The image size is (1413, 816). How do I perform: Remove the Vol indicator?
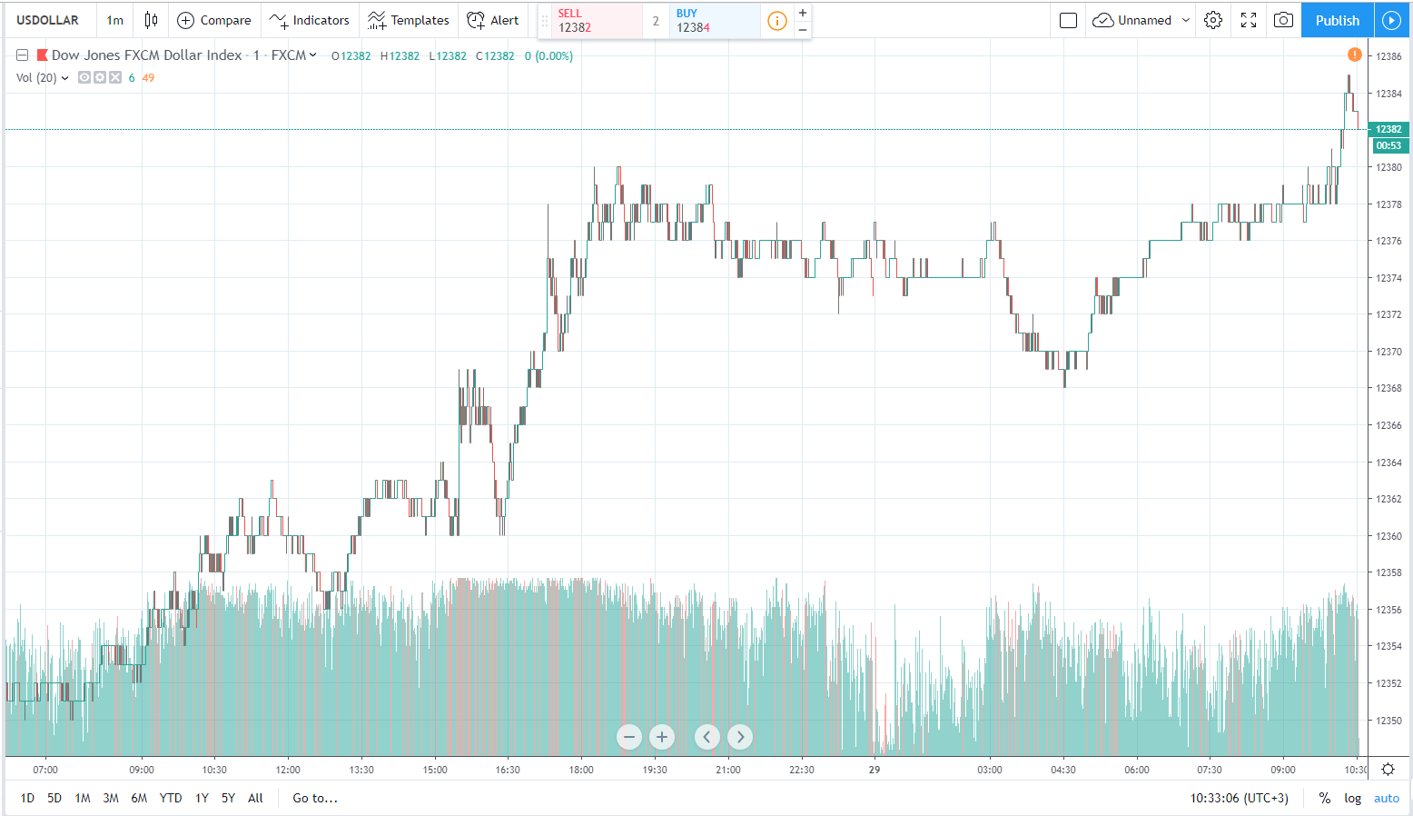pyautogui.click(x=115, y=78)
